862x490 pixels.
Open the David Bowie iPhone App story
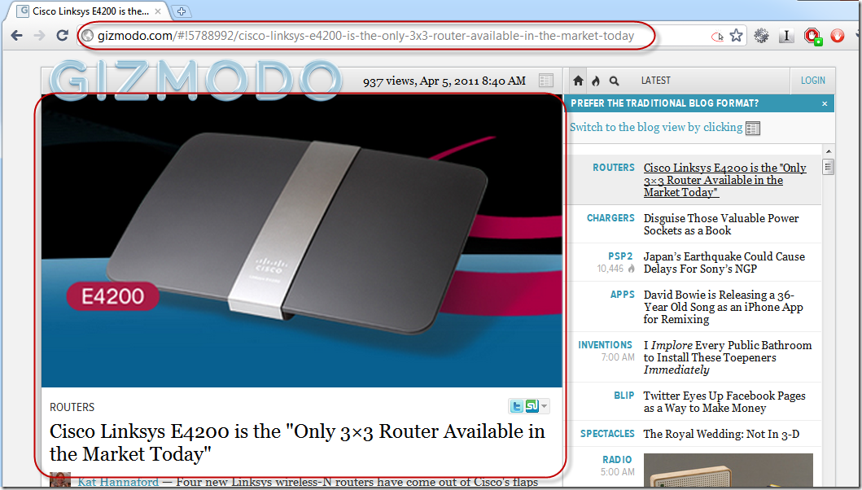click(723, 307)
